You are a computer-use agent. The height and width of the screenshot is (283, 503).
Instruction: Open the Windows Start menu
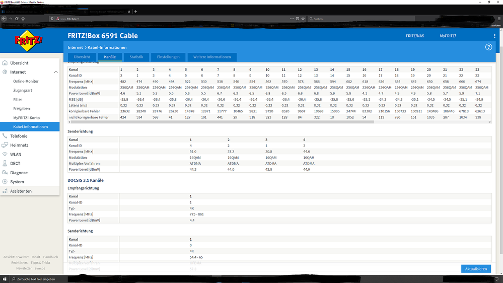click(5, 279)
